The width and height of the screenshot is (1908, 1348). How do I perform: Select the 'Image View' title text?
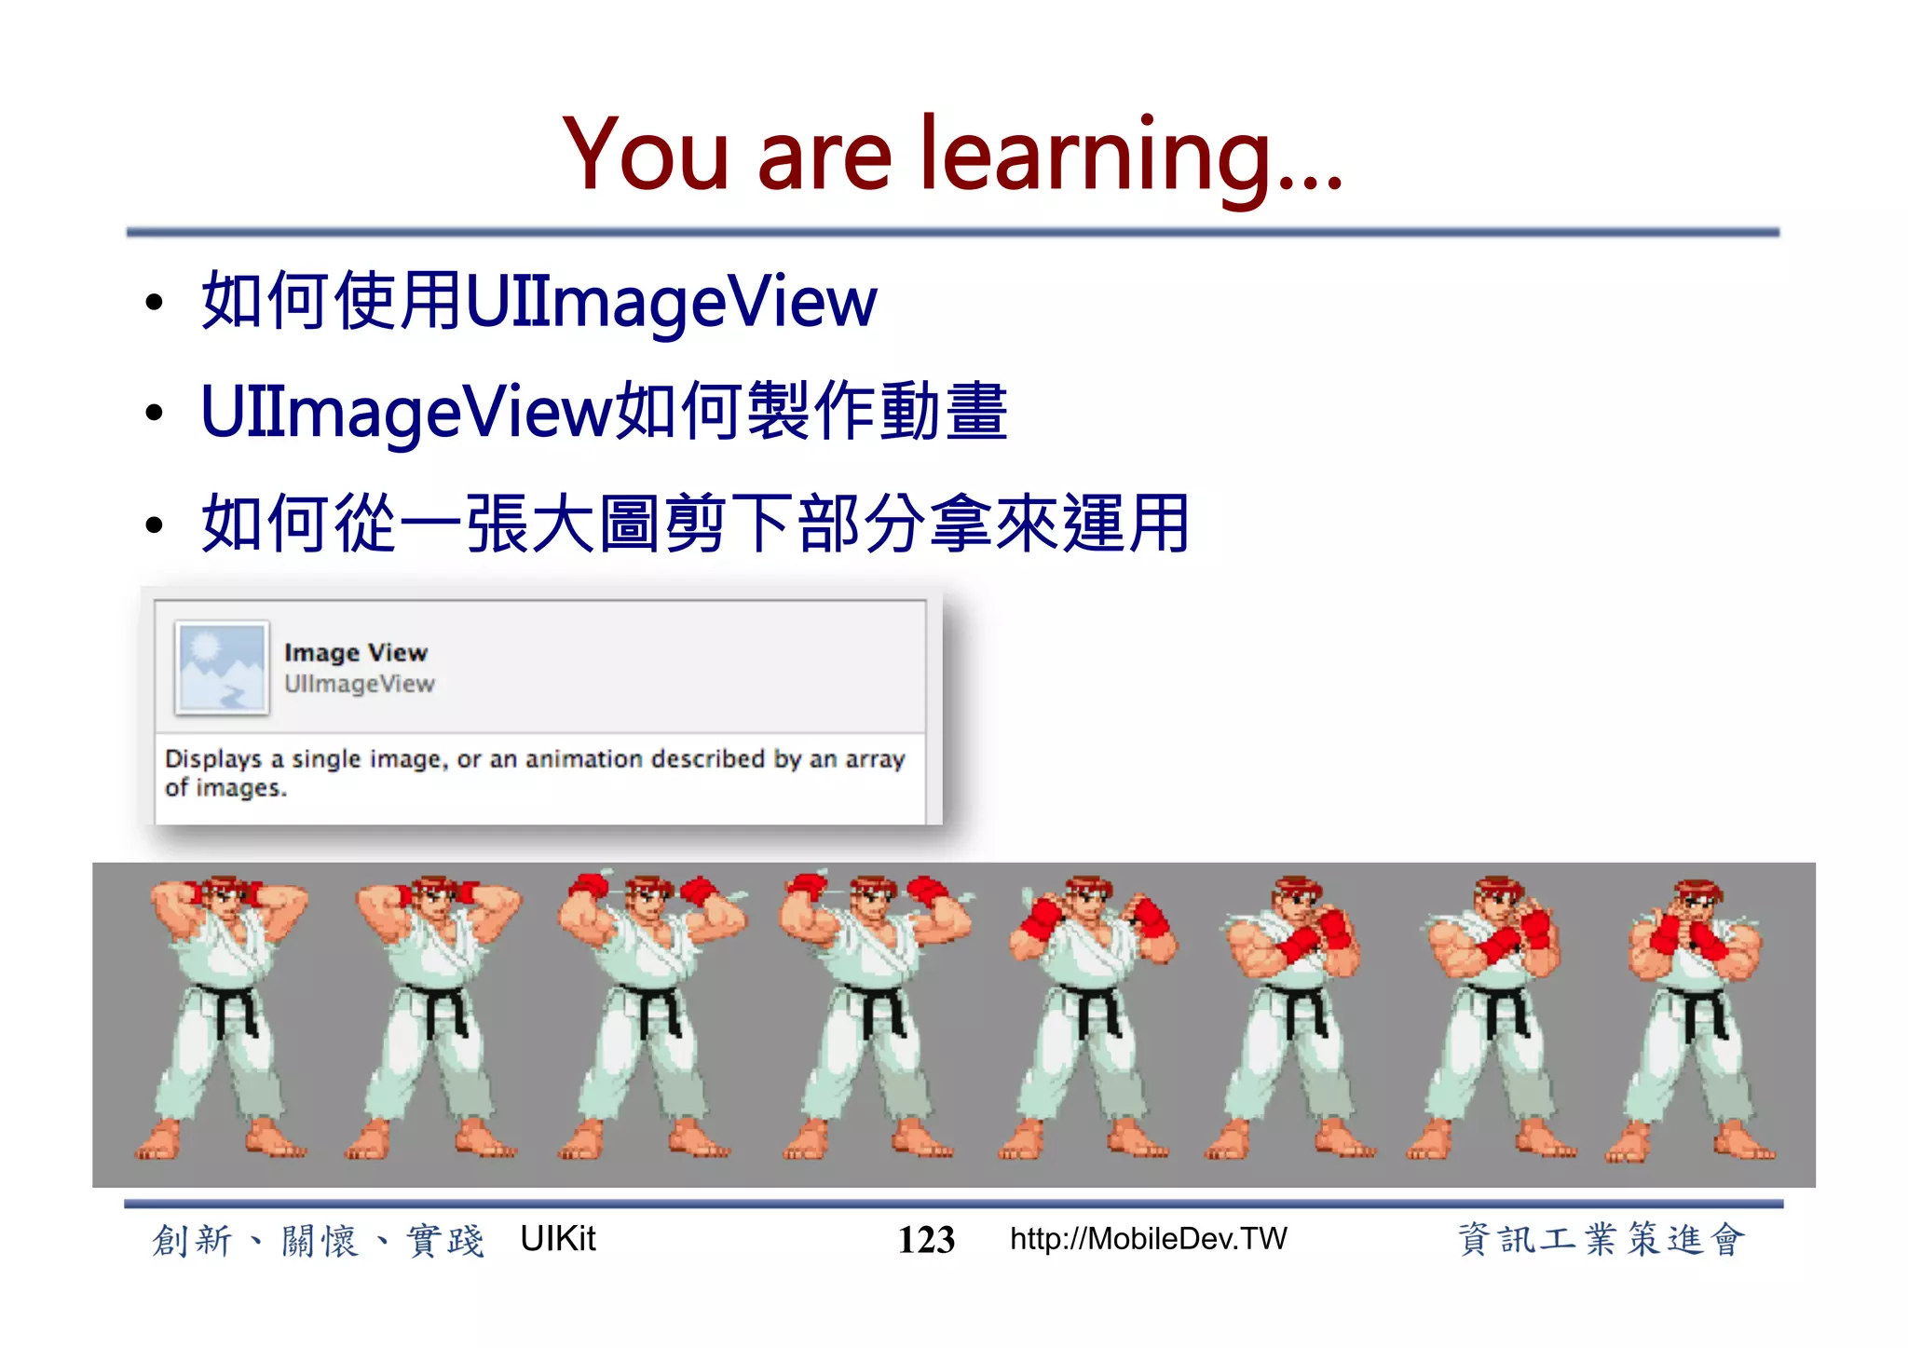tap(356, 652)
